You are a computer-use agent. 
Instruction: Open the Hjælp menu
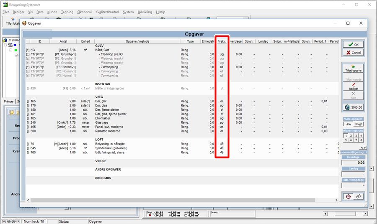tap(160, 12)
